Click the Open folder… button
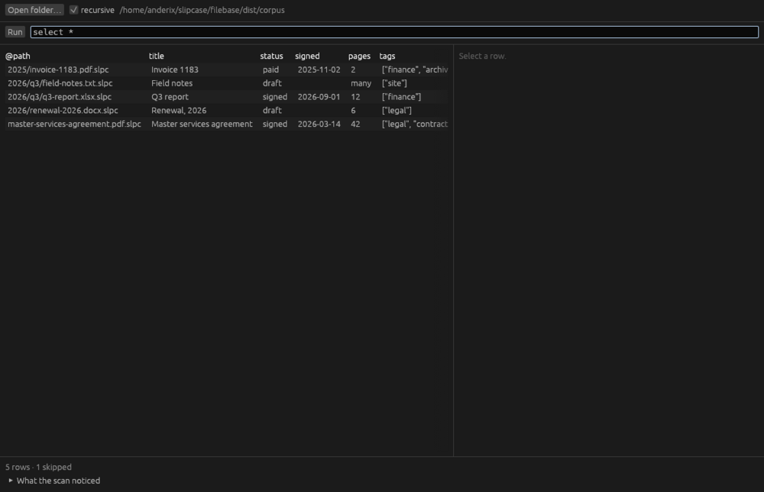This screenshot has width=764, height=492. coord(34,10)
